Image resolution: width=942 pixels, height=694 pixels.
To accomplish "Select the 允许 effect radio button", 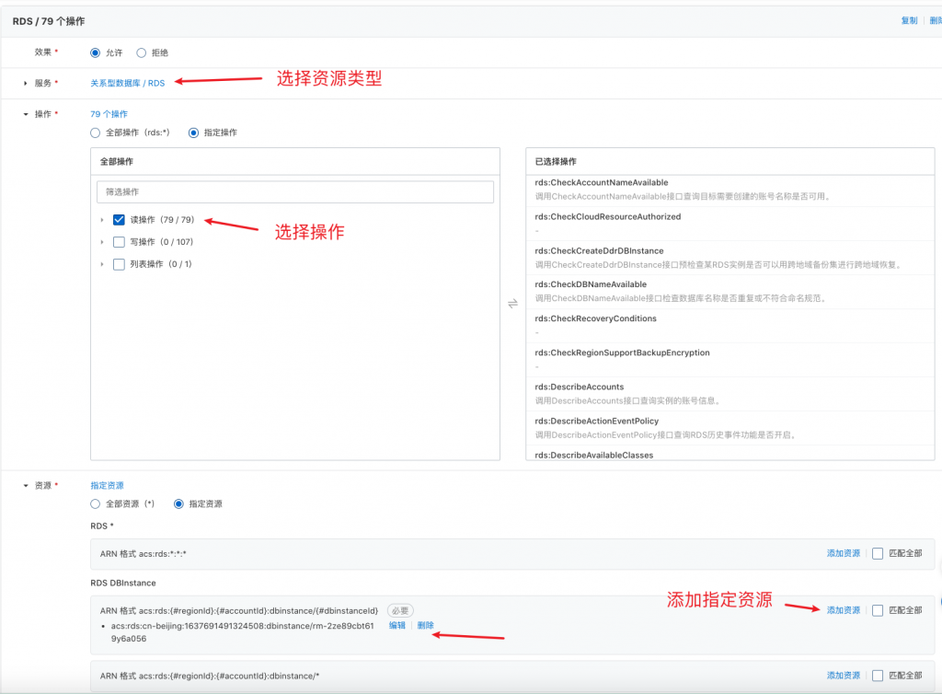I will point(95,52).
